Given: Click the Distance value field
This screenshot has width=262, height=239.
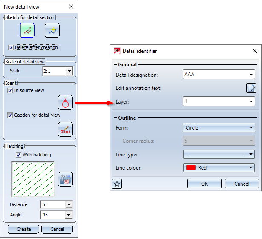Looking at the screenshot, I should click(x=53, y=204).
